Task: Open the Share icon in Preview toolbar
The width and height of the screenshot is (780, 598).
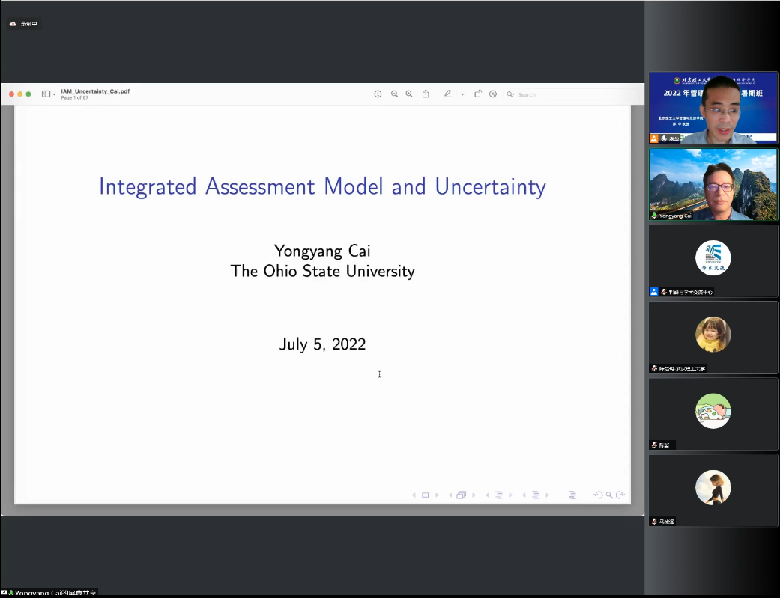Action: point(426,94)
